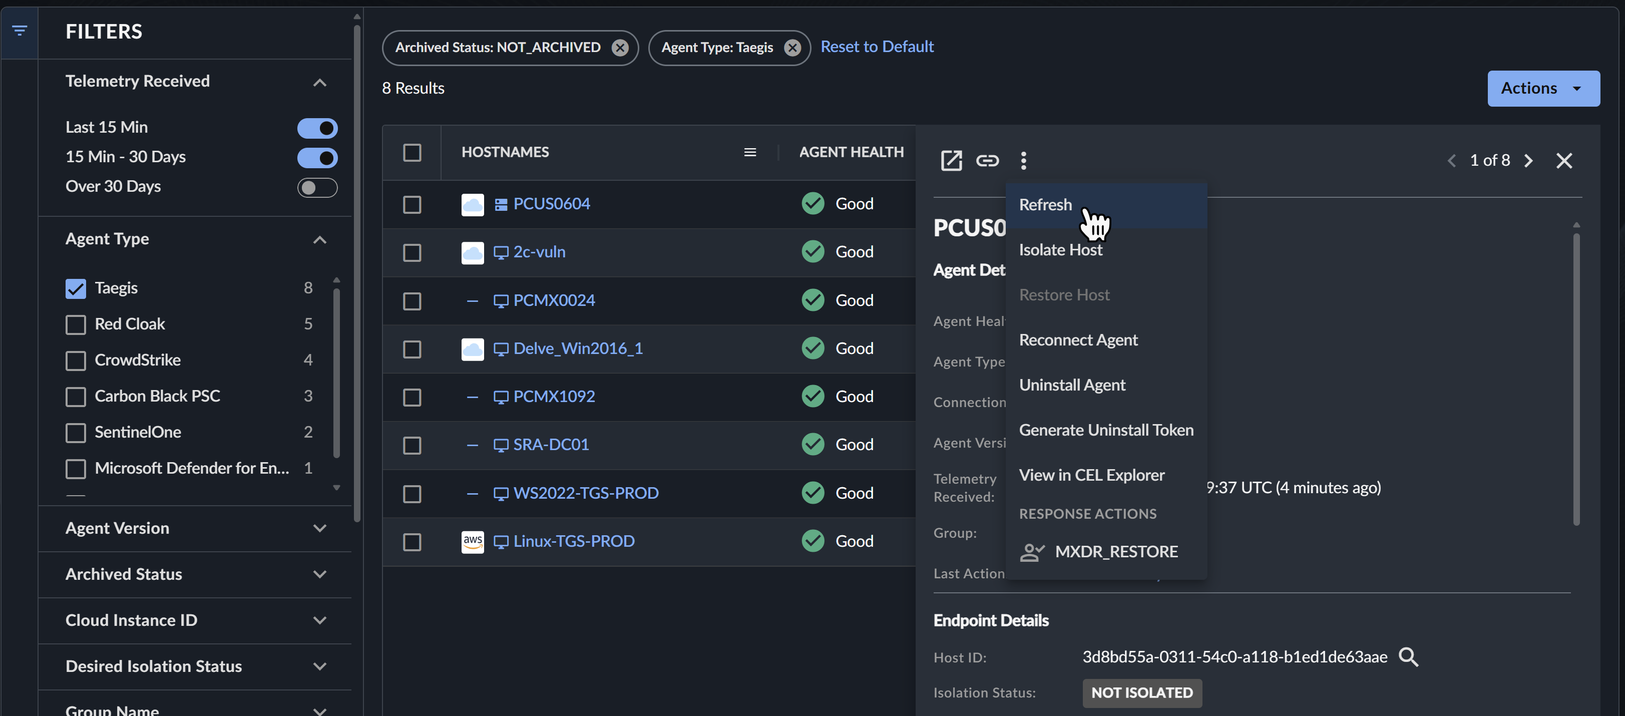Check the Red Cloak checkbox
The height and width of the screenshot is (716, 1625).
pyautogui.click(x=76, y=324)
